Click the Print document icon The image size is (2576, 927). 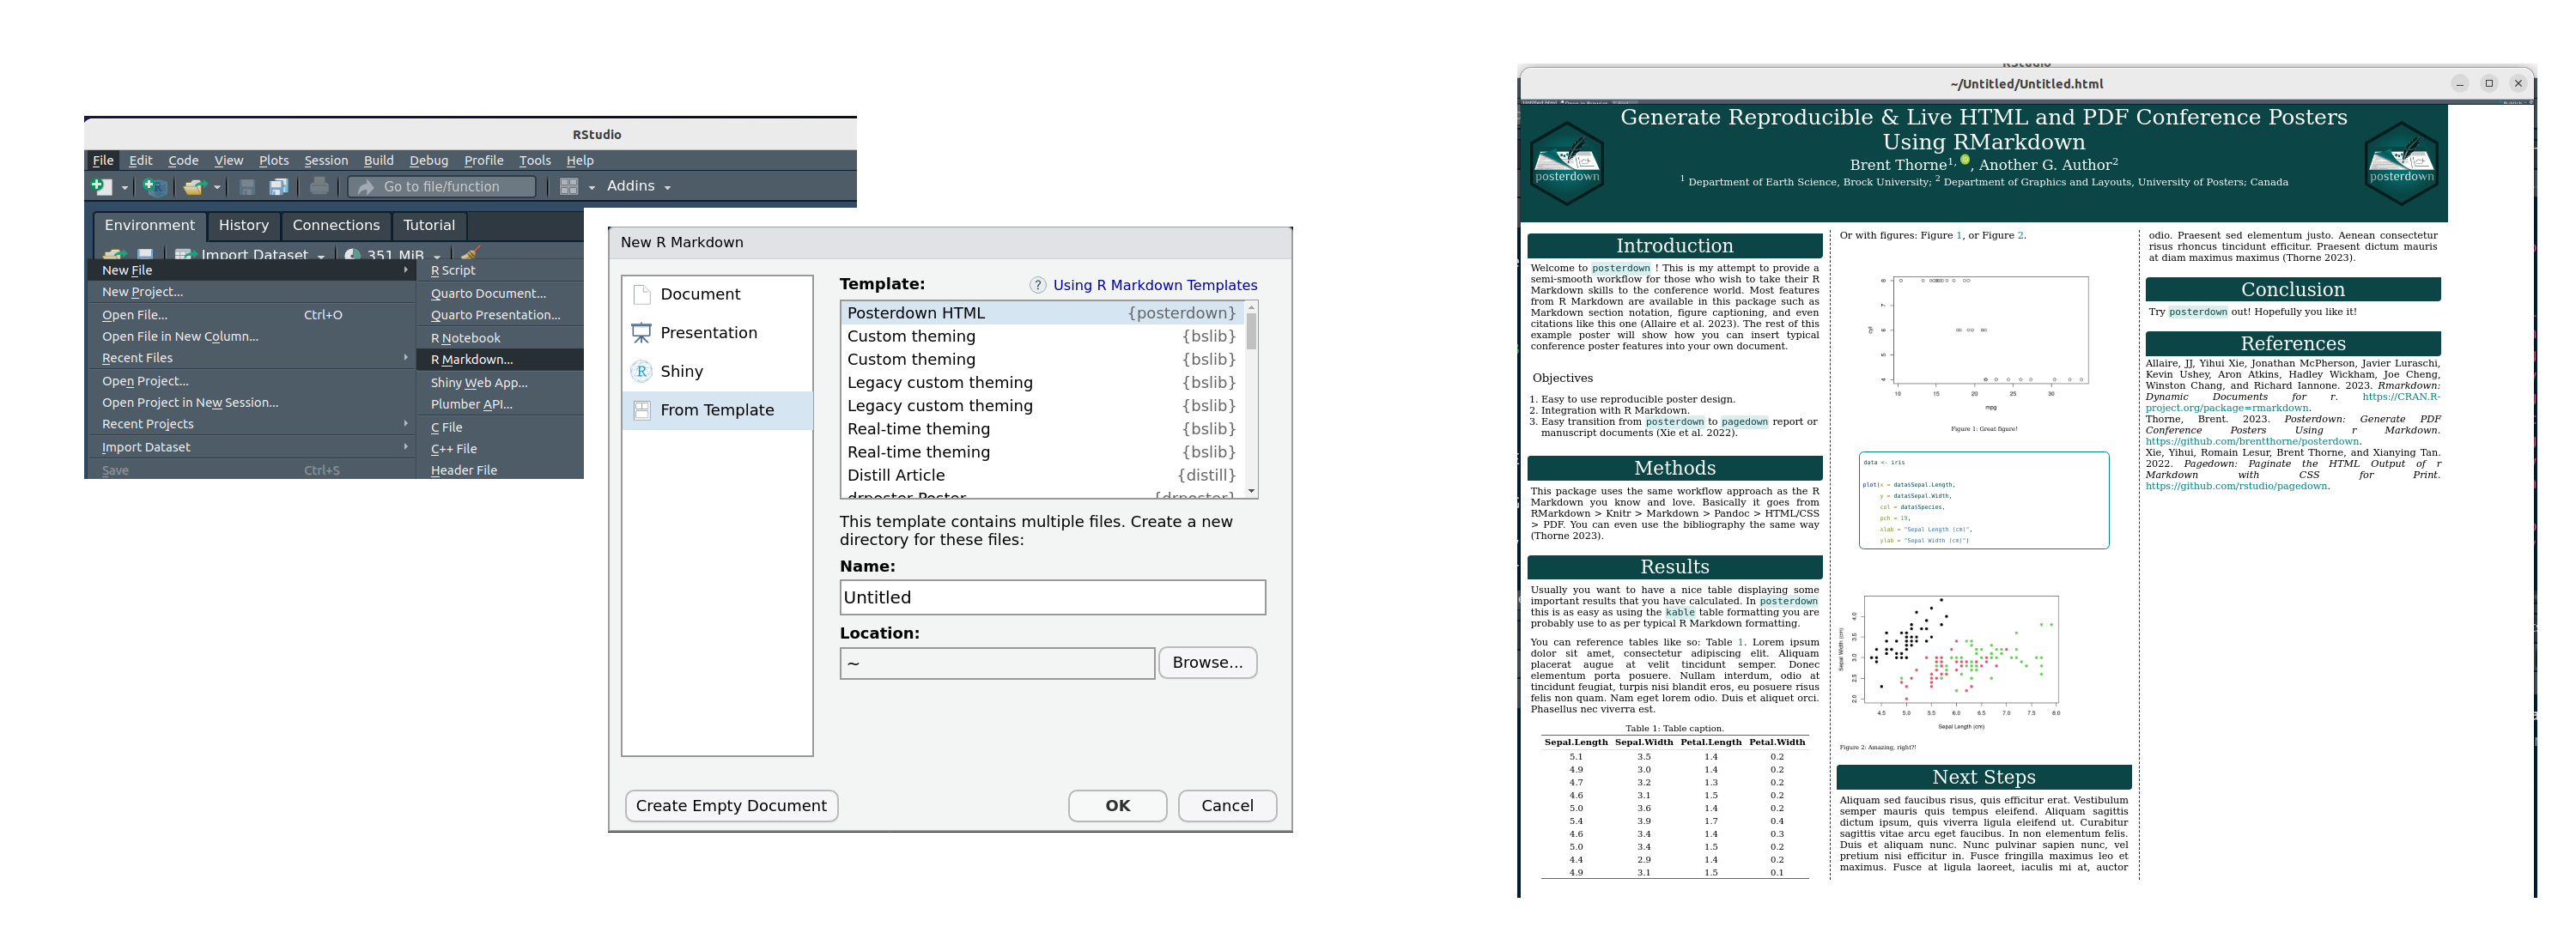319,187
